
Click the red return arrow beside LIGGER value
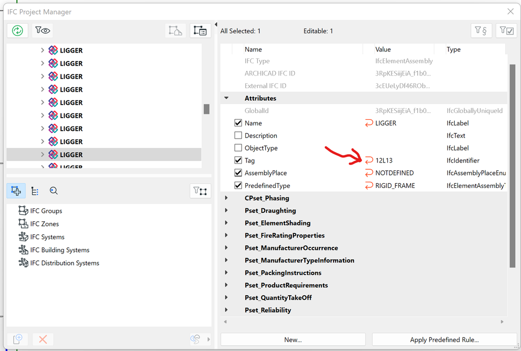pyautogui.click(x=369, y=123)
